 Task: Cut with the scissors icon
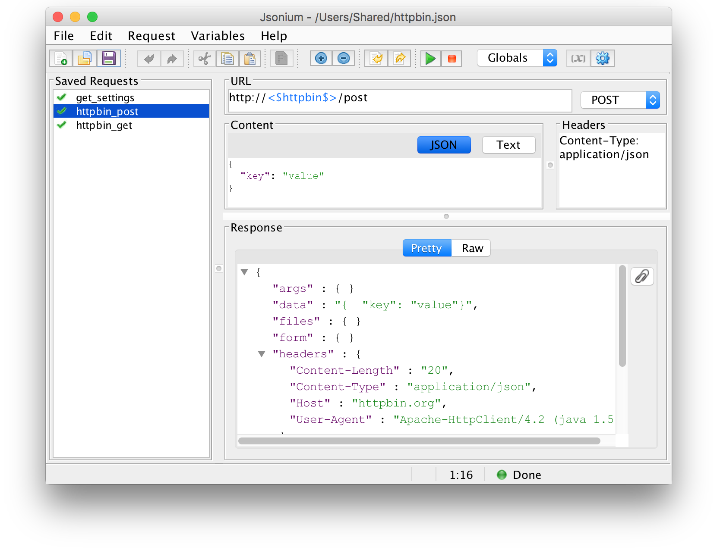point(205,58)
